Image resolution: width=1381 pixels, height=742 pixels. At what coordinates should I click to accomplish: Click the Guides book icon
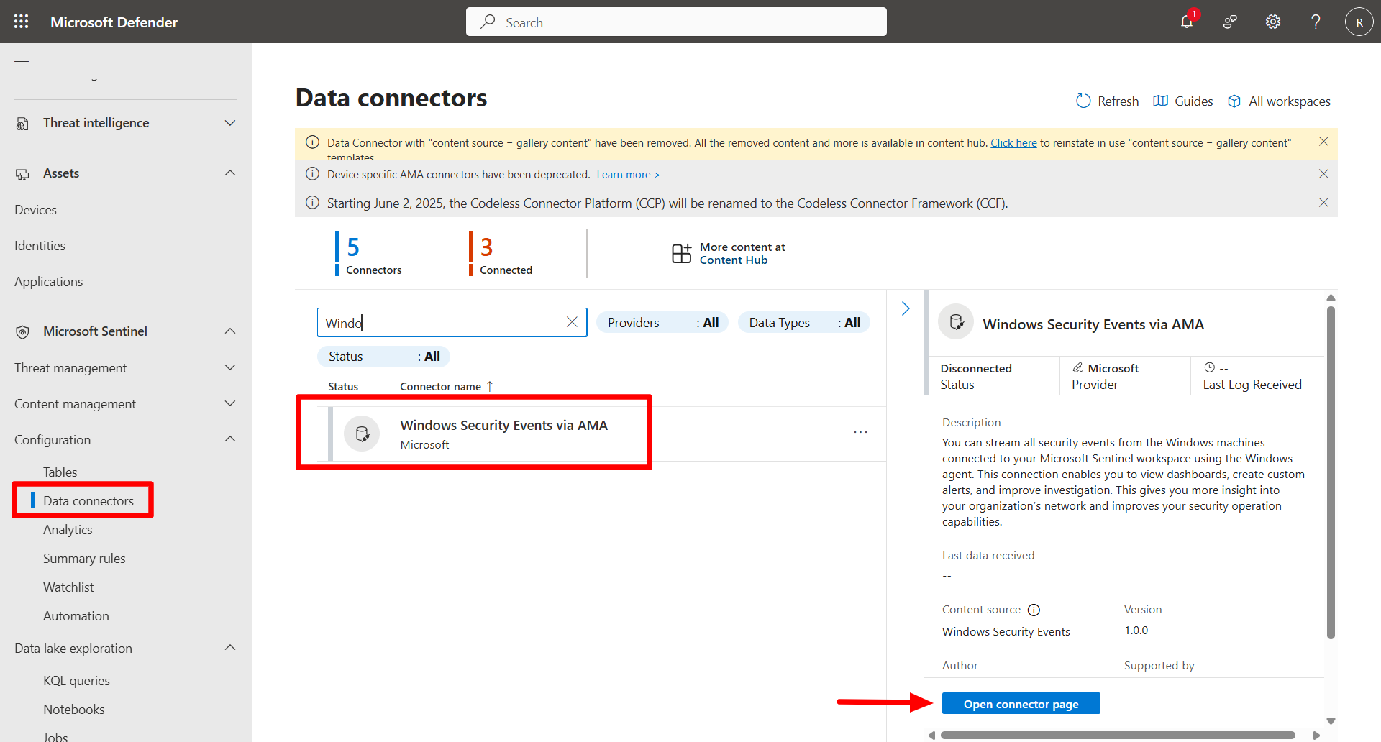[1160, 101]
